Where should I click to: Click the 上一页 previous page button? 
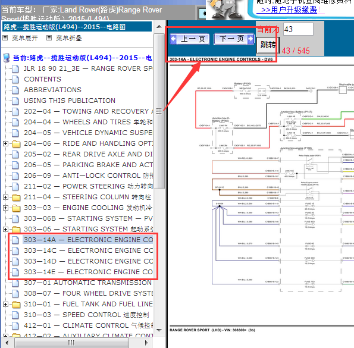pos(189,39)
